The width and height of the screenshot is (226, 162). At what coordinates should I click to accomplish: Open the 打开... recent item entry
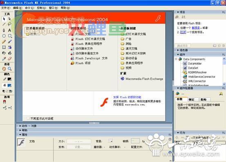33,34
